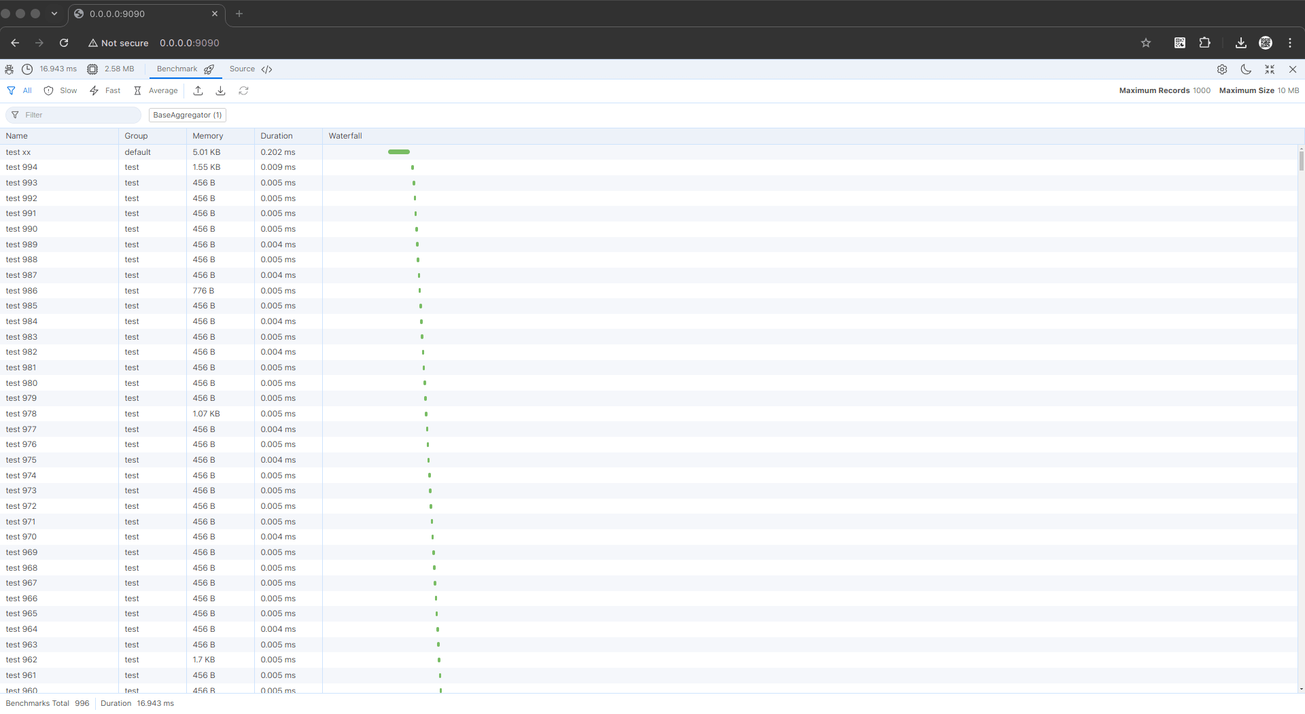Viewport: 1305px width, 714px height.
Task: Open the browser downloads icon
Action: tap(1241, 43)
